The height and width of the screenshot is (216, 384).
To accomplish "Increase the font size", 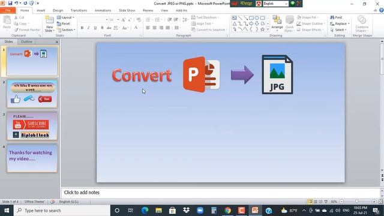I will coord(124,20).
